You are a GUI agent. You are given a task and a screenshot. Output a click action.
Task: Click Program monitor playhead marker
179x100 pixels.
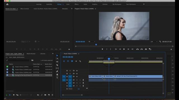[x=96, y=45]
